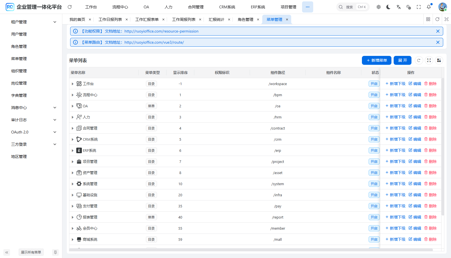Switch to the 角色管理 tab

pyautogui.click(x=246, y=19)
